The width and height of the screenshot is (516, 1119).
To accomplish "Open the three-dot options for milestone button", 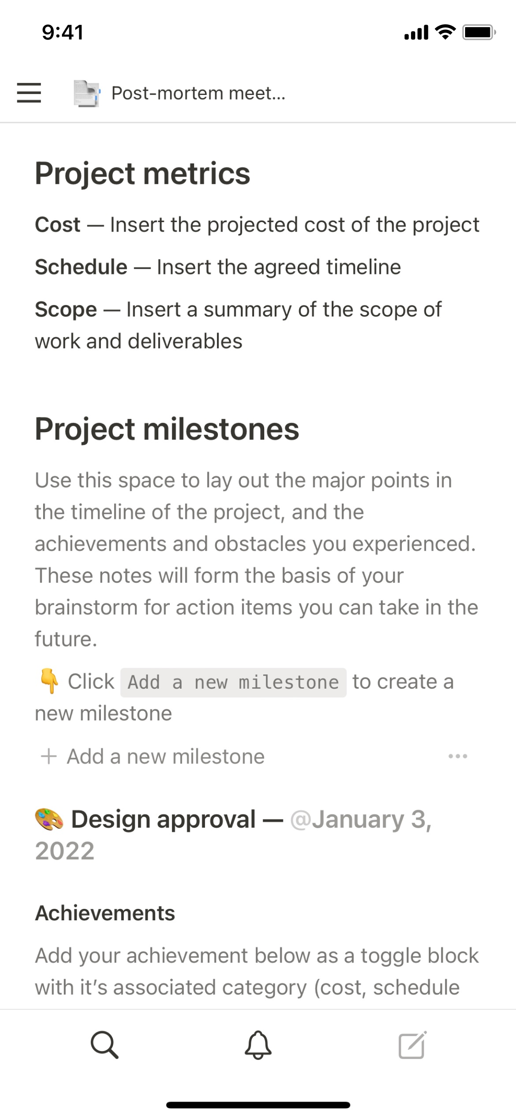I will tap(458, 756).
